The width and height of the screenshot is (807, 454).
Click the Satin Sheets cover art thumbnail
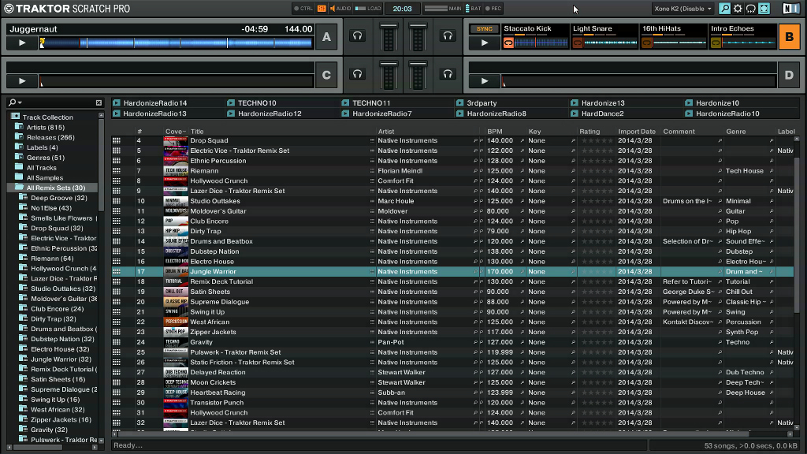[x=176, y=292]
